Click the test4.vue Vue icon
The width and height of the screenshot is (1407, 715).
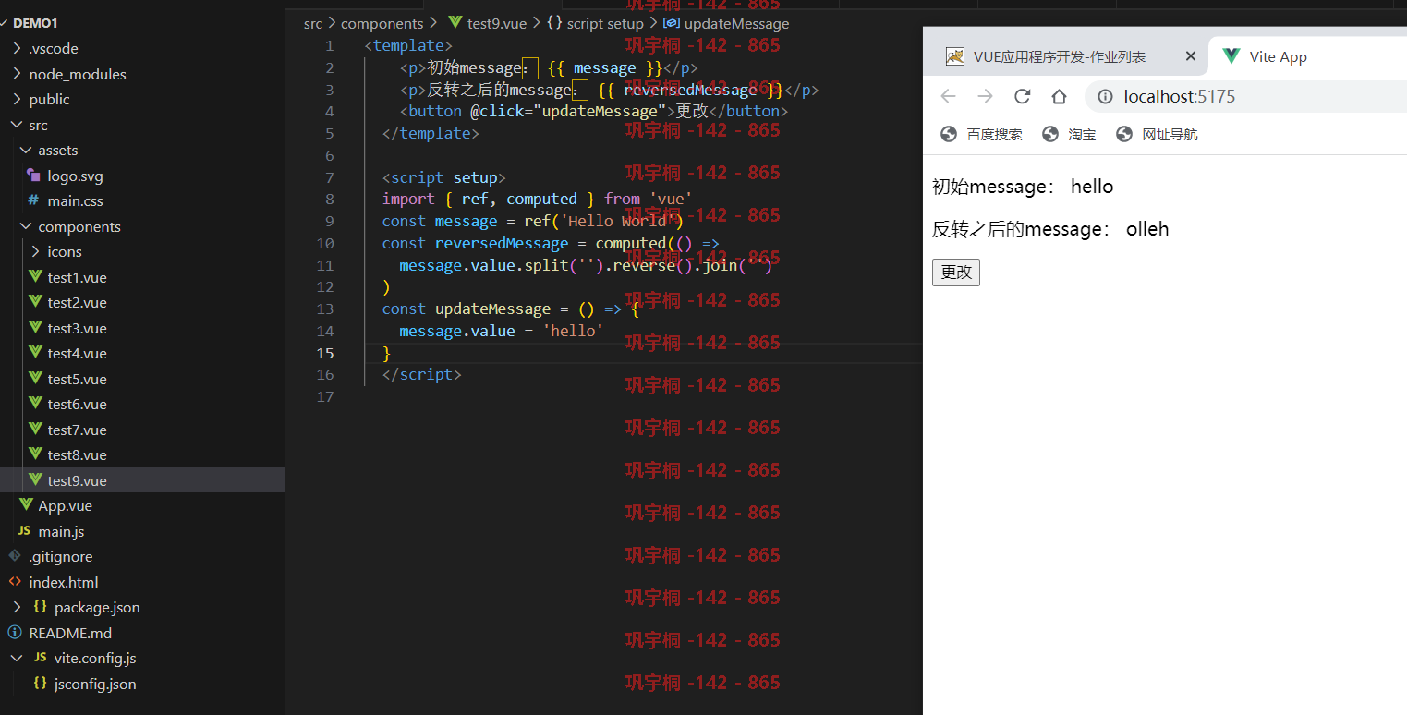[x=35, y=353]
